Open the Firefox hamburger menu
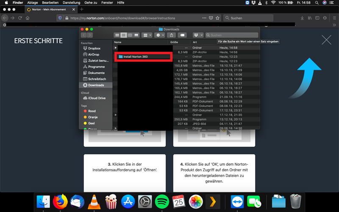Image resolution: width=339 pixels, height=212 pixels. pyautogui.click(x=334, y=18)
